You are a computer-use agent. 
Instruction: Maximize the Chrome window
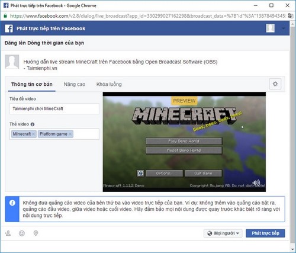click(x=271, y=5)
